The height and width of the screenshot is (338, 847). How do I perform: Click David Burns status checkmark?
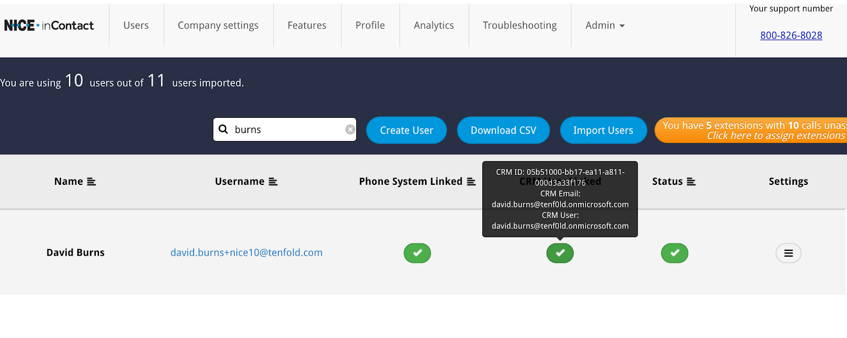point(674,253)
